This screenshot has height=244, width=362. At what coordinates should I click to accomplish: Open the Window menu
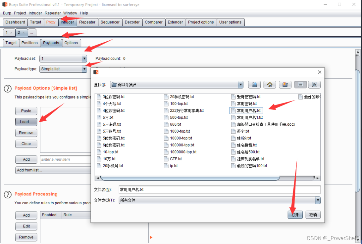point(70,13)
